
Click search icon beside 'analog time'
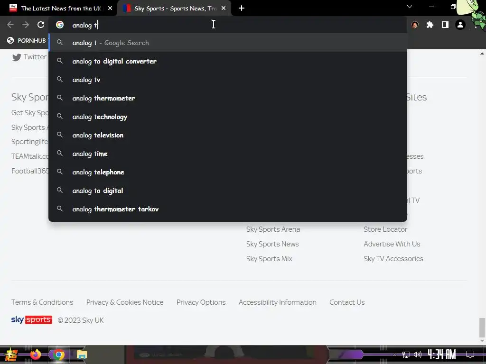(60, 154)
